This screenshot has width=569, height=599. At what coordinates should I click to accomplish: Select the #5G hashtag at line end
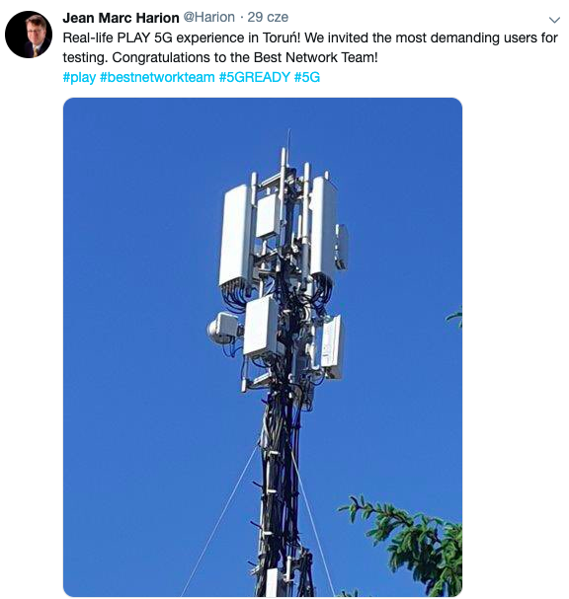(x=306, y=77)
